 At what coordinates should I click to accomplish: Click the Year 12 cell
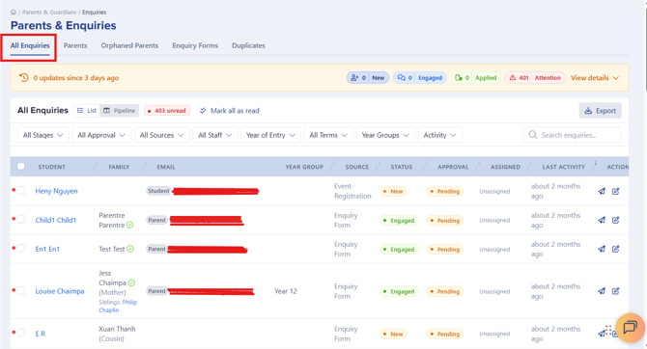286,291
